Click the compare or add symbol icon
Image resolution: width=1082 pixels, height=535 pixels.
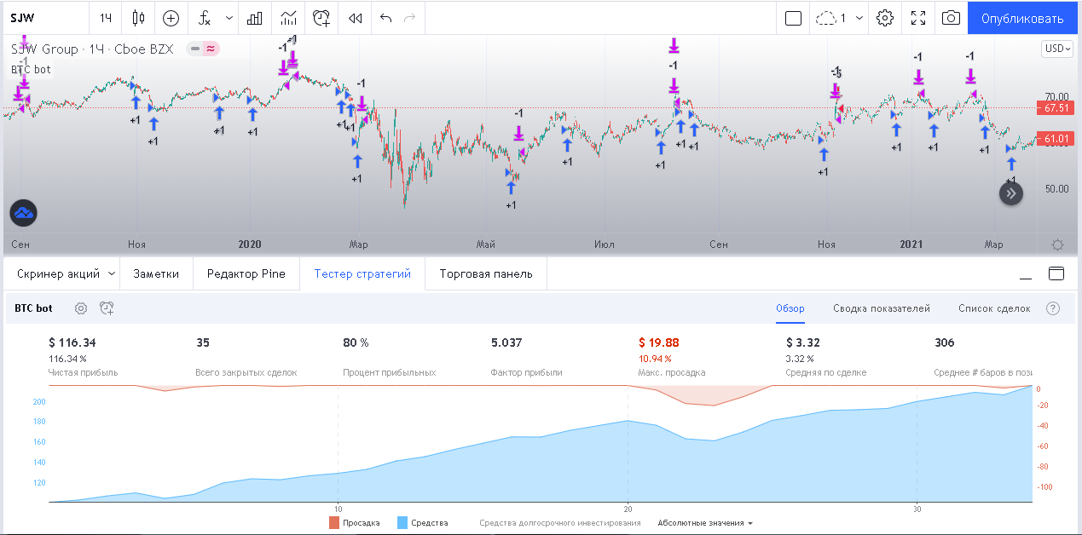[x=171, y=18]
